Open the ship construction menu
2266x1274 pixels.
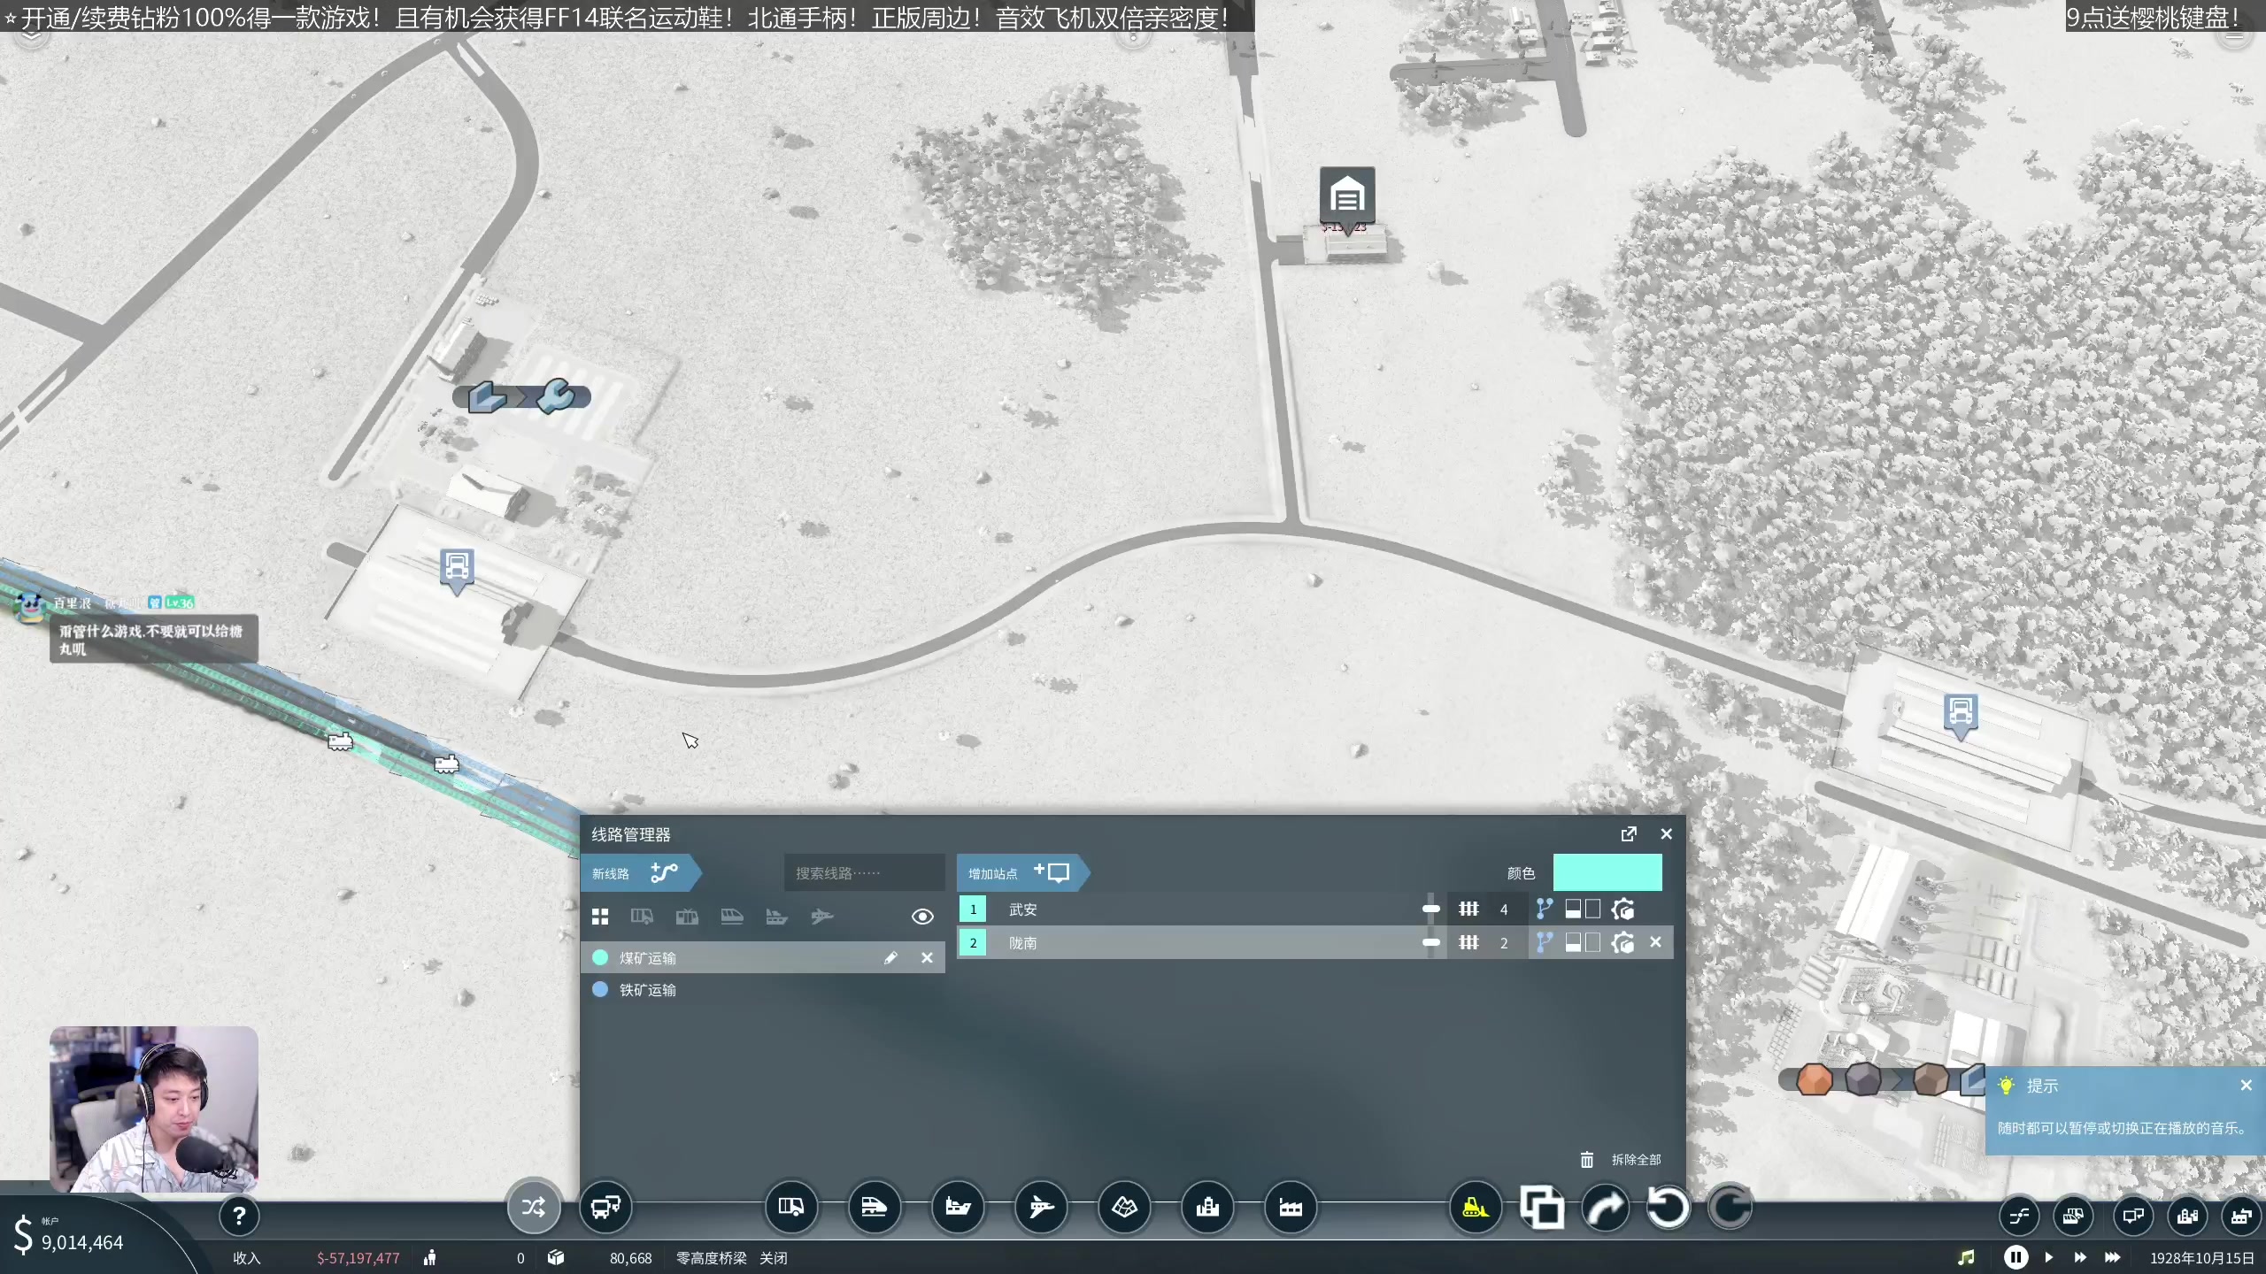[958, 1207]
